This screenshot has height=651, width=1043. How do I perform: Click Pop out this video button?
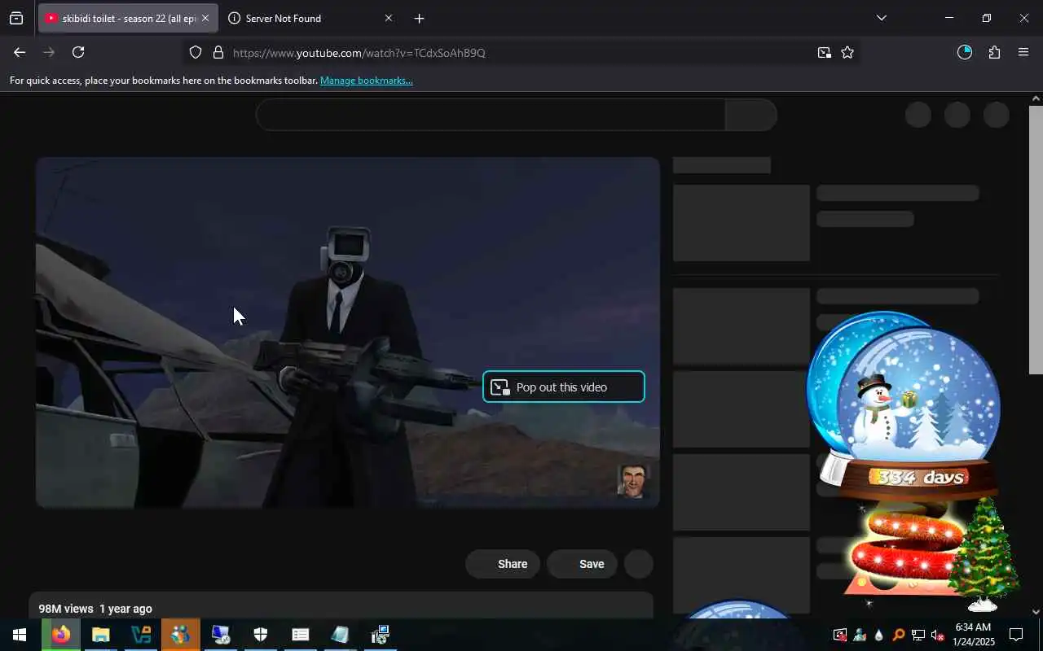pyautogui.click(x=564, y=387)
